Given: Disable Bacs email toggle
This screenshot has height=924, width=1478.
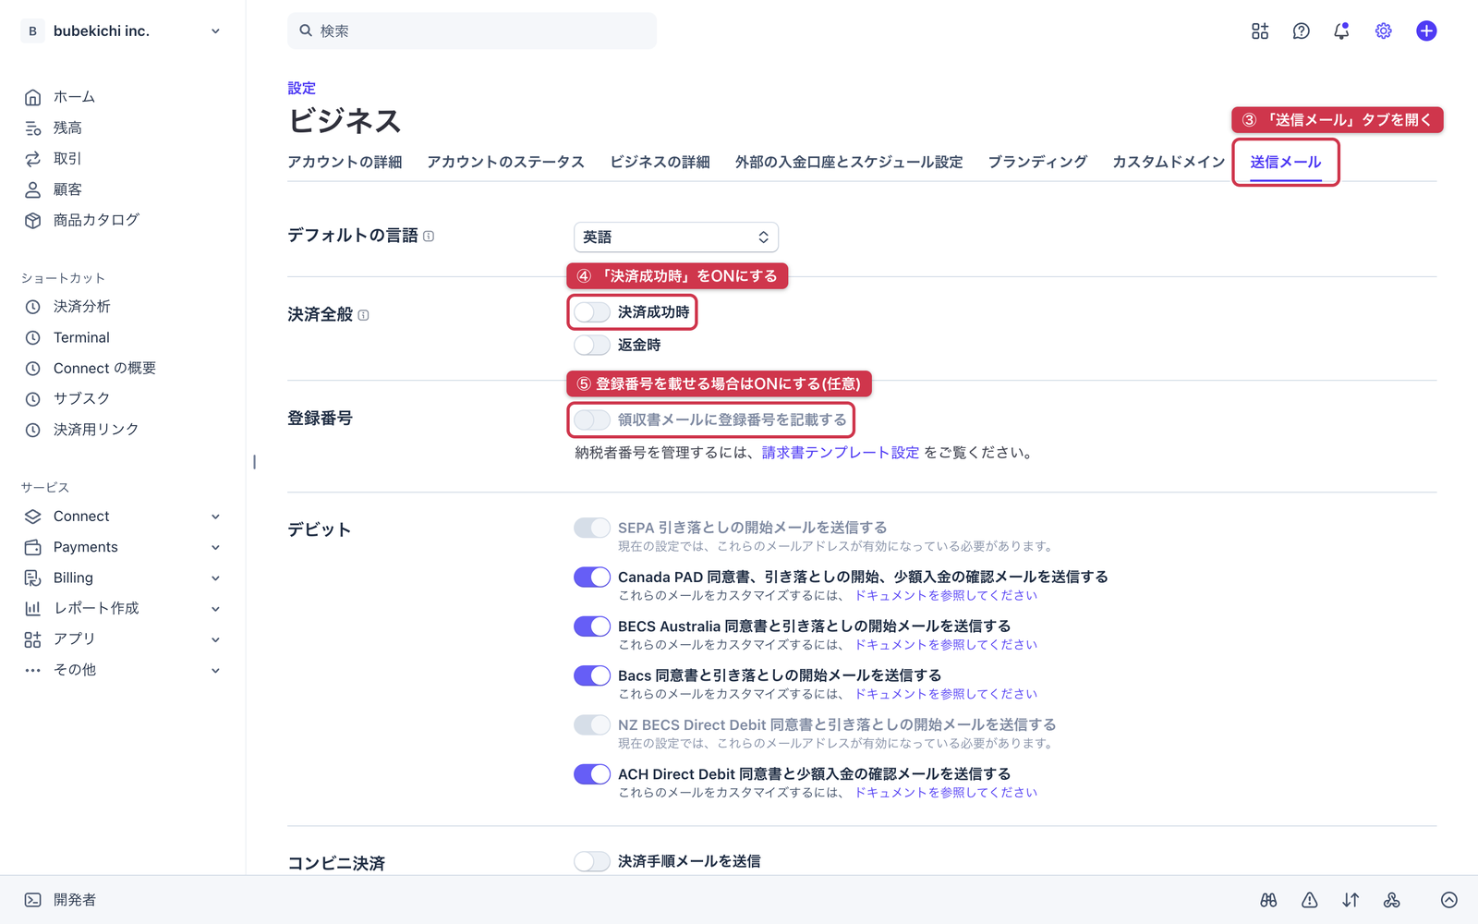Looking at the screenshot, I should (591, 675).
